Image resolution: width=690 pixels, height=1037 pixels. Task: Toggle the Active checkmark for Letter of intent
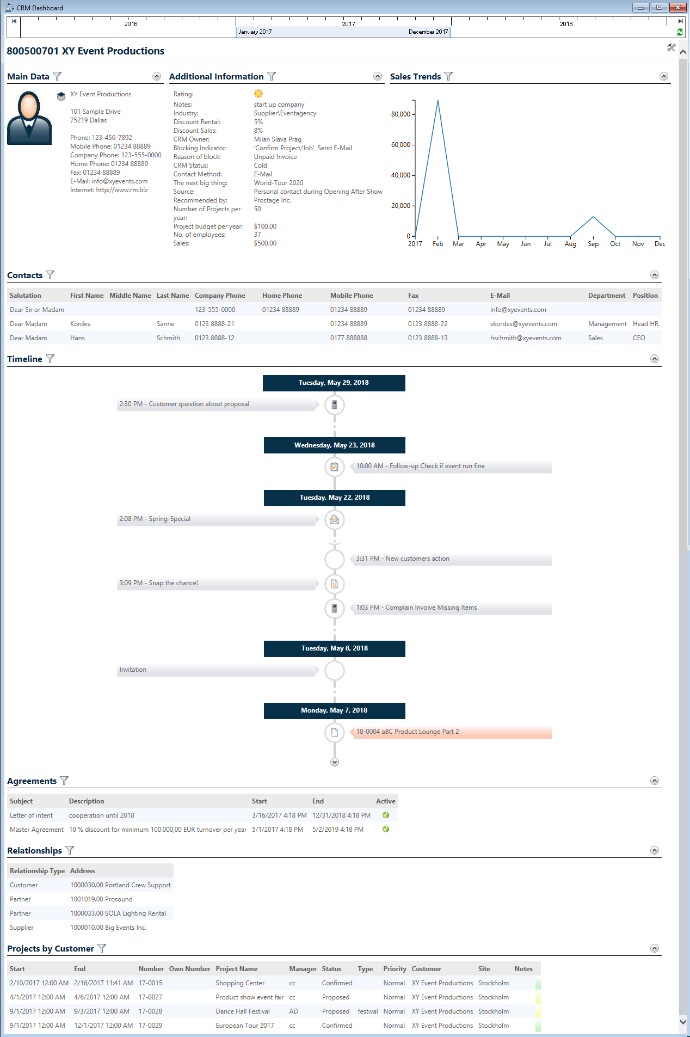point(386,815)
